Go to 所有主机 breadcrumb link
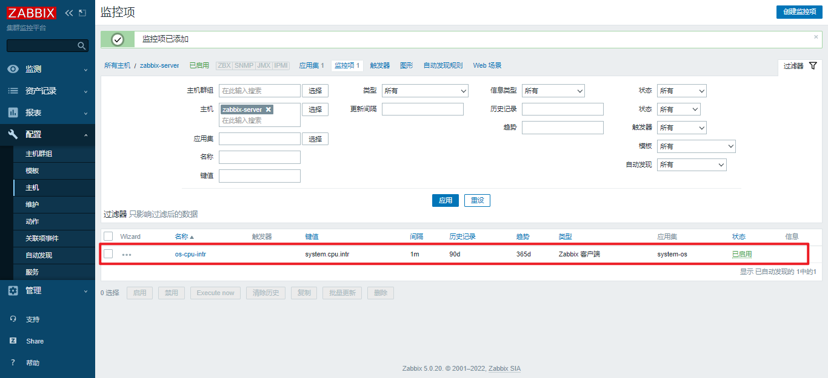This screenshot has width=828, height=378. coord(117,65)
